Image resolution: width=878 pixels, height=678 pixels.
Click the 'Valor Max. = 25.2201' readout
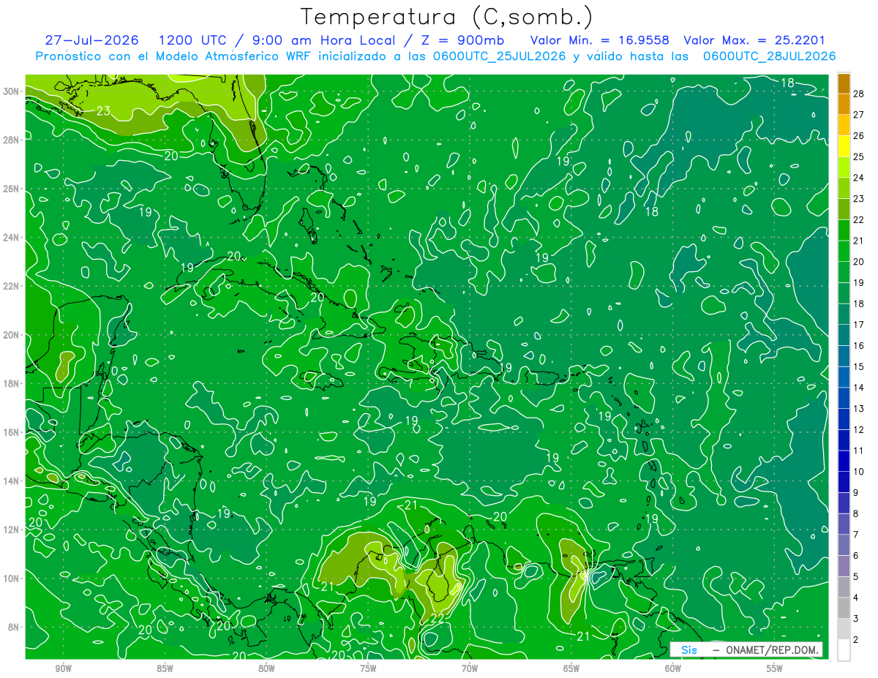754,40
